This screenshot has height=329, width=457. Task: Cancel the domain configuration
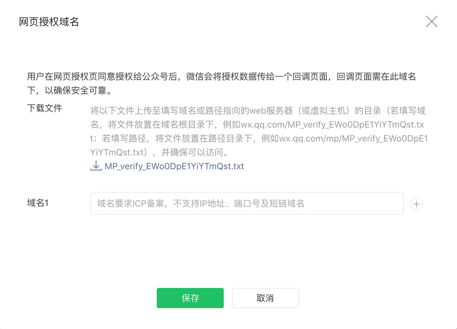(x=265, y=298)
